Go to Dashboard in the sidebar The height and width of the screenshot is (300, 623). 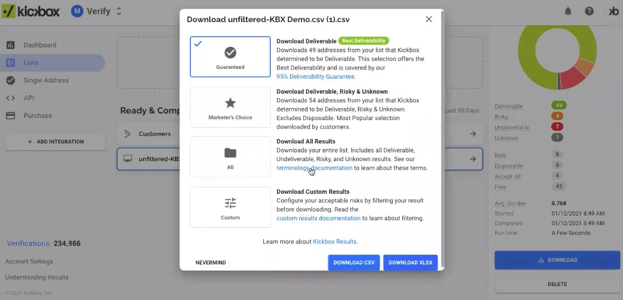click(x=40, y=45)
